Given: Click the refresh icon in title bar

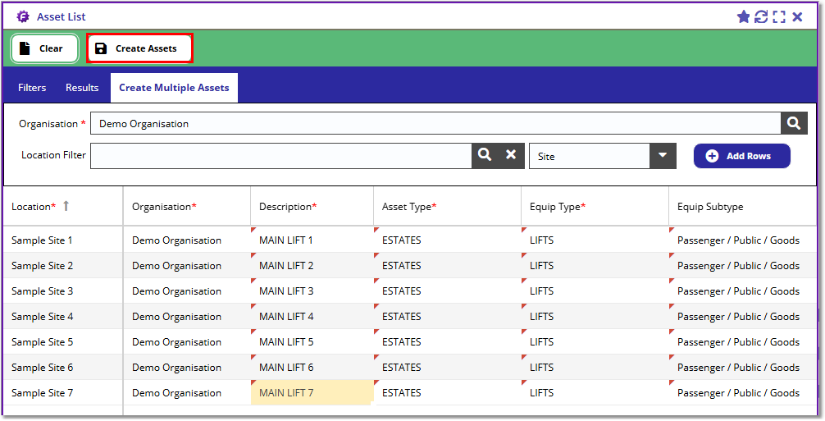Looking at the screenshot, I should 761,17.
